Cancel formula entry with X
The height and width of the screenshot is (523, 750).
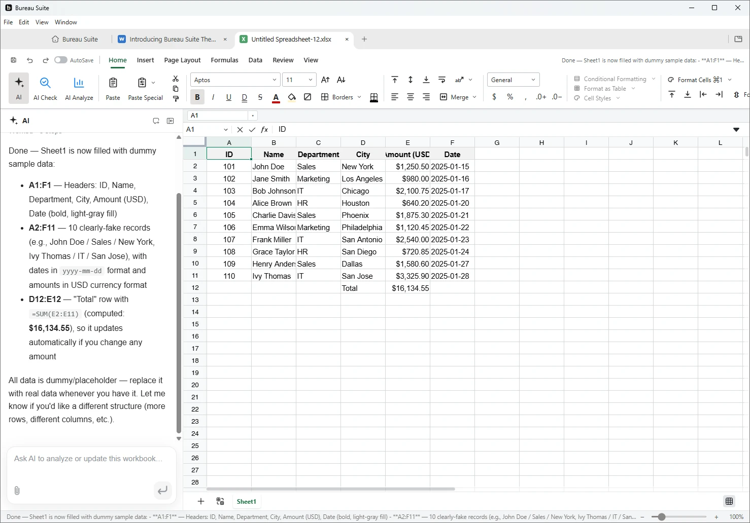pos(240,130)
